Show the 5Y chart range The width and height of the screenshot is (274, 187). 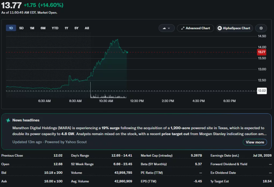(x=76, y=28)
